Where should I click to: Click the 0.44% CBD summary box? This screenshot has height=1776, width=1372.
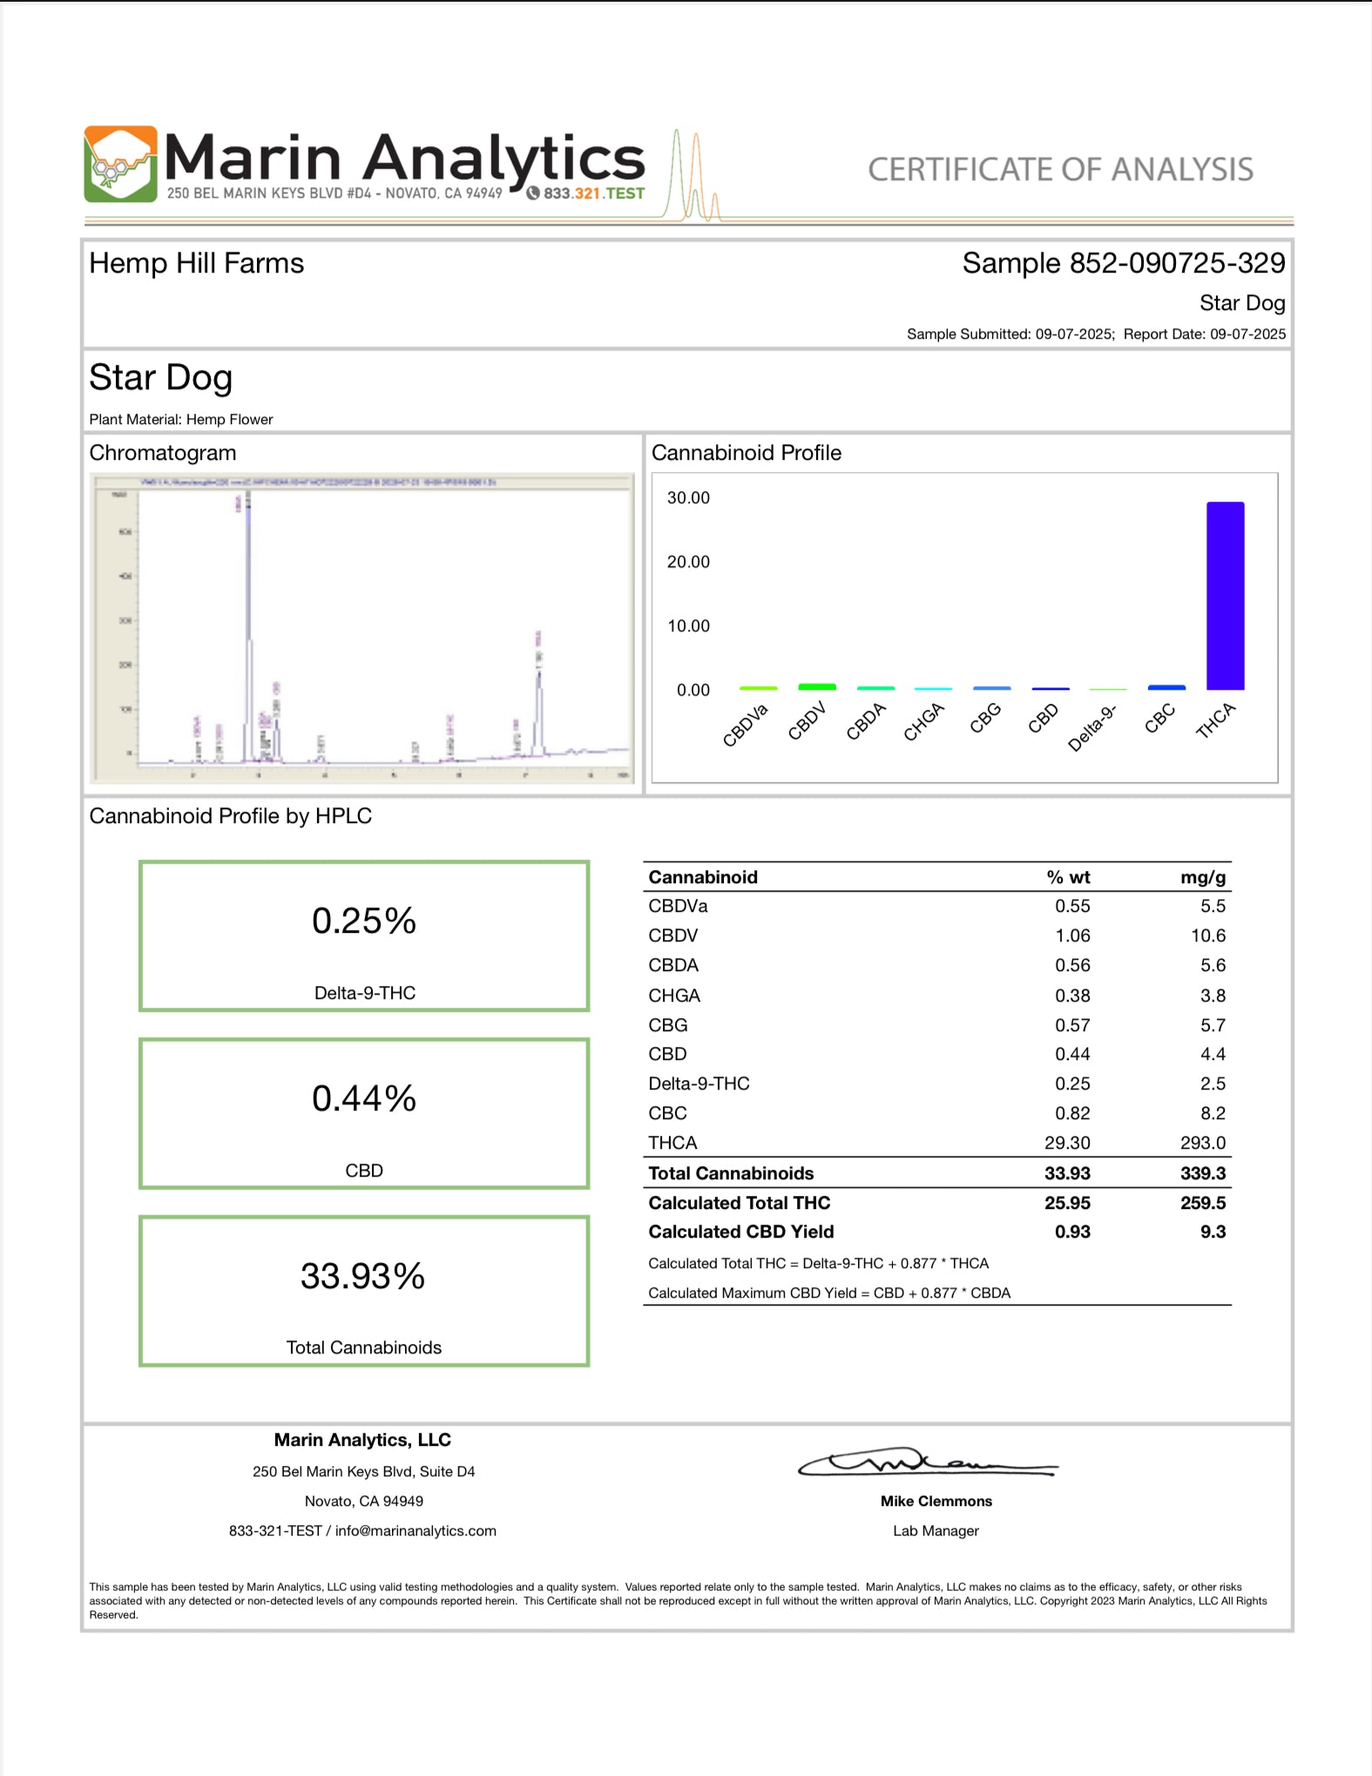[x=364, y=1113]
